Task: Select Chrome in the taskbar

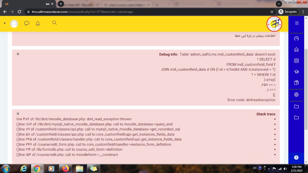Action: tap(37, 168)
